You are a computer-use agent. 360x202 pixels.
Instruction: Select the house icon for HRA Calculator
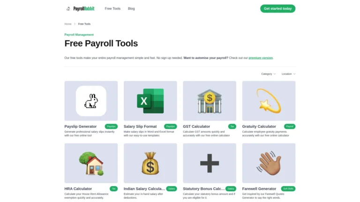pyautogui.click(x=91, y=163)
